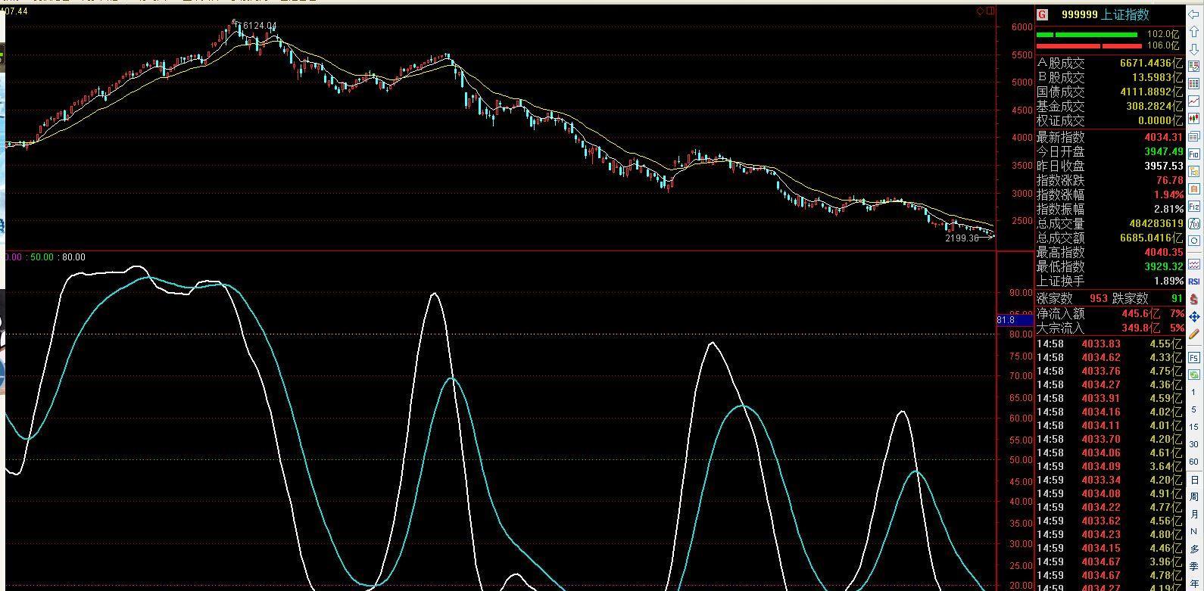The width and height of the screenshot is (1204, 591).
Task: Click the 国债成交 value 4111.8892亿
Action: tap(1151, 92)
